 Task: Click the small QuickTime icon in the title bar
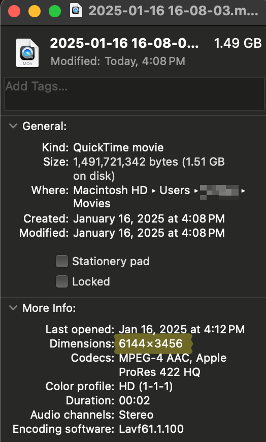pyautogui.click(x=76, y=11)
